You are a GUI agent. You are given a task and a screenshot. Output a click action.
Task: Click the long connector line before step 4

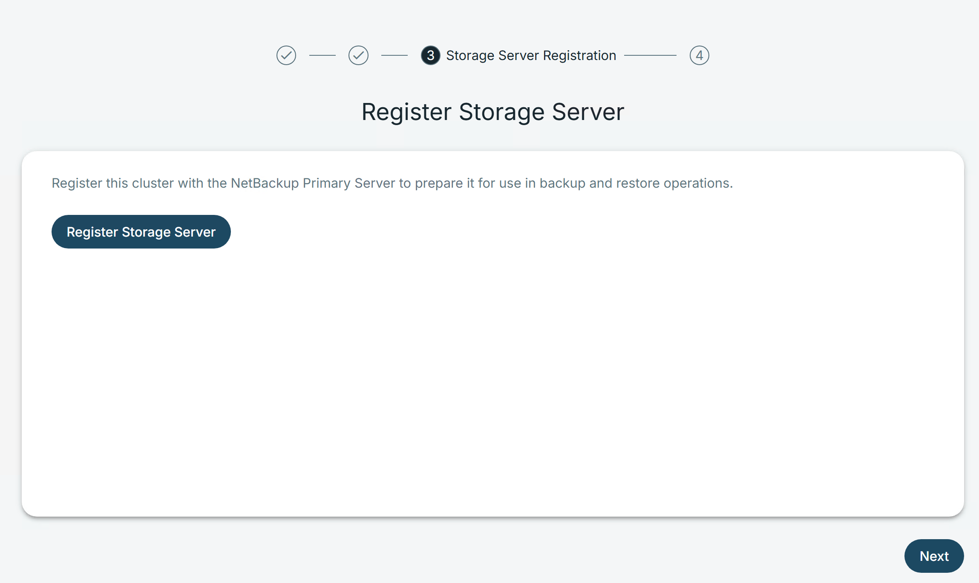pos(650,55)
